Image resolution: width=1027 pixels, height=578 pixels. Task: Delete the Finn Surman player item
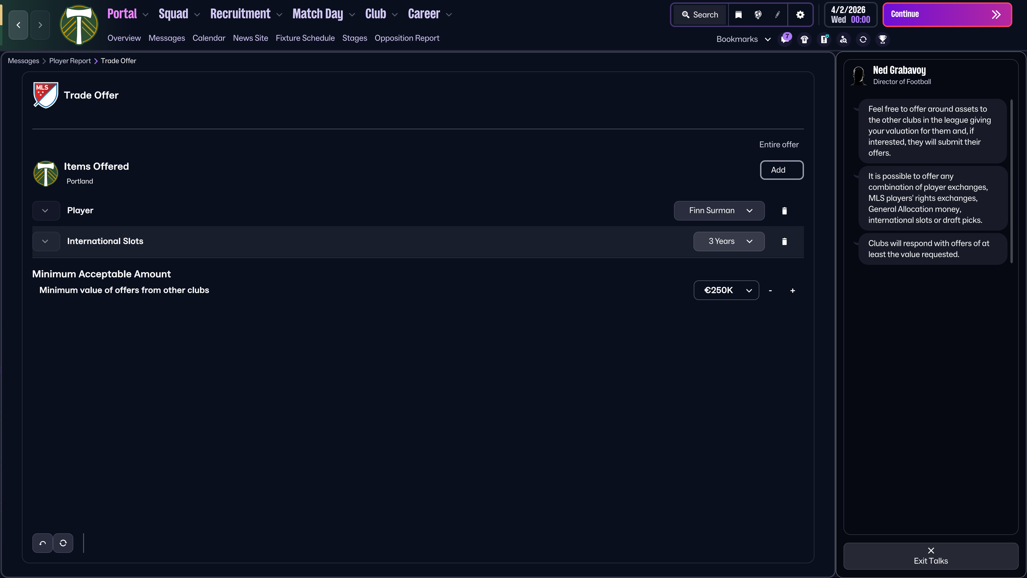(784, 211)
